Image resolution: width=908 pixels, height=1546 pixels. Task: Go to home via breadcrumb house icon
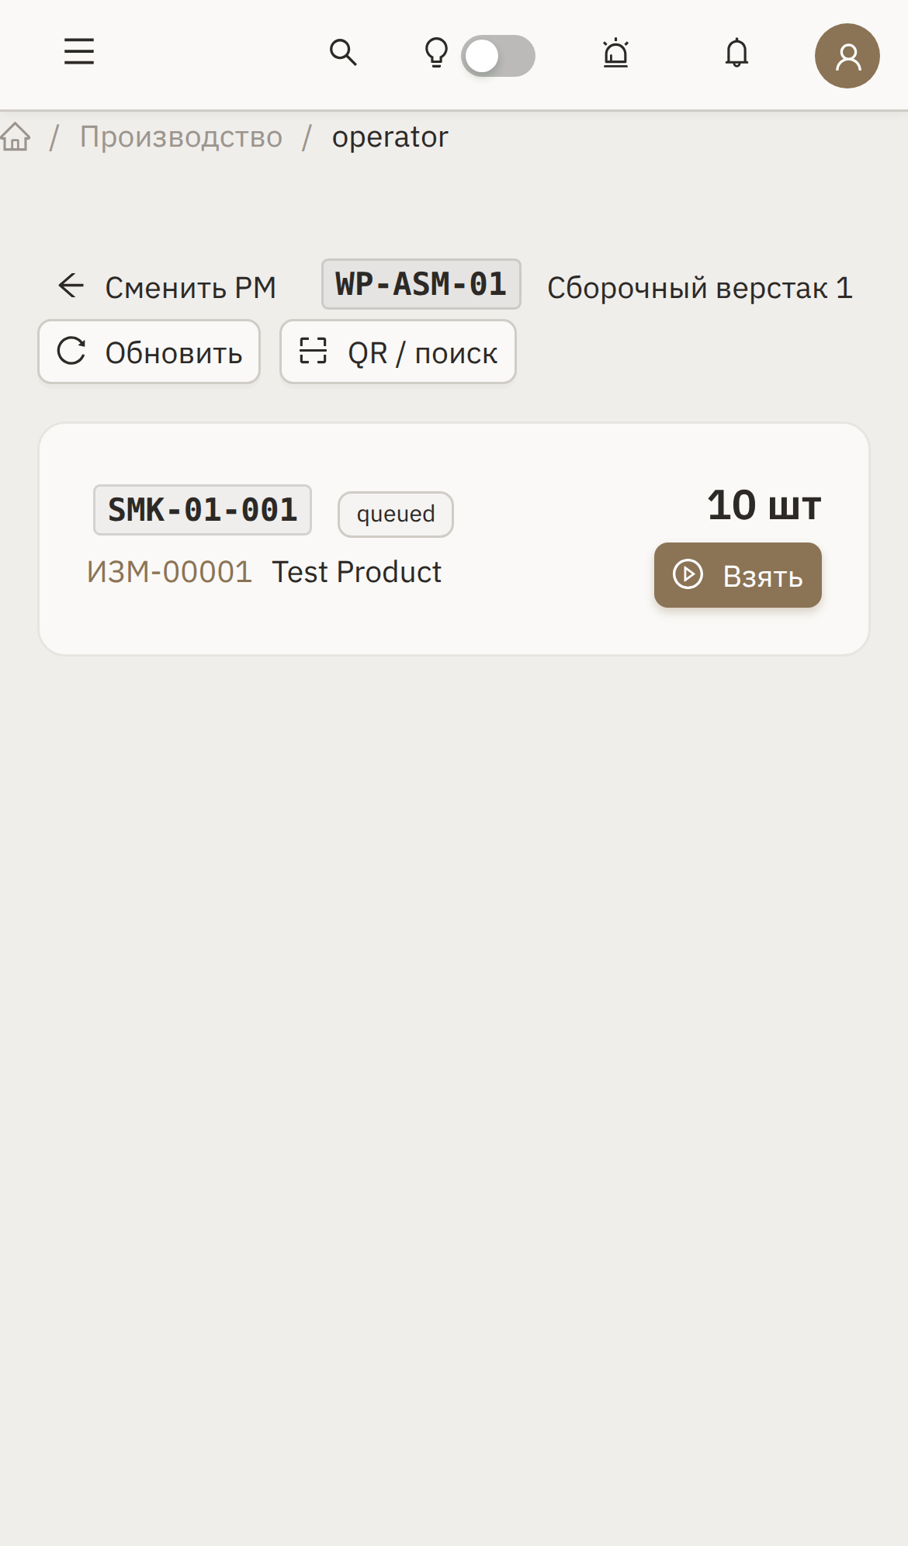(16, 137)
